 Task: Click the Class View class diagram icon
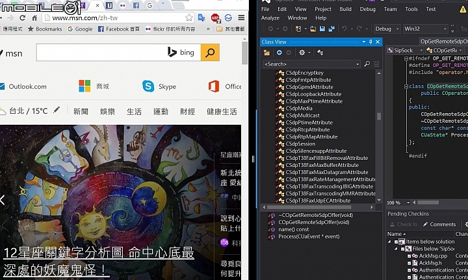(x=320, y=53)
